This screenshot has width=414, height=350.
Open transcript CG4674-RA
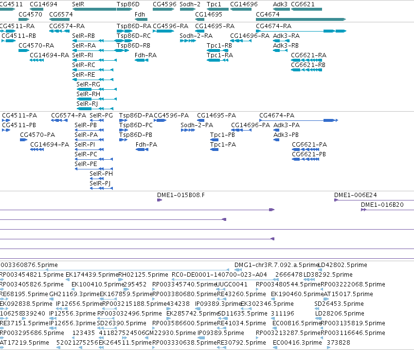[x=301, y=31]
